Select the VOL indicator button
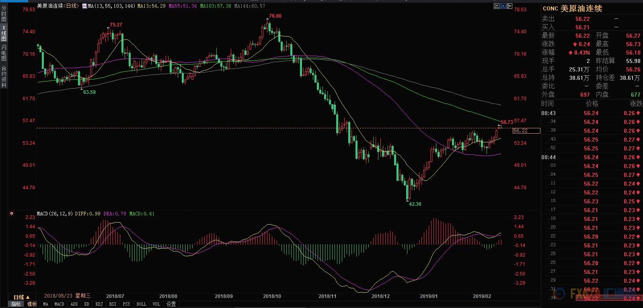643x308 pixels. (156, 304)
